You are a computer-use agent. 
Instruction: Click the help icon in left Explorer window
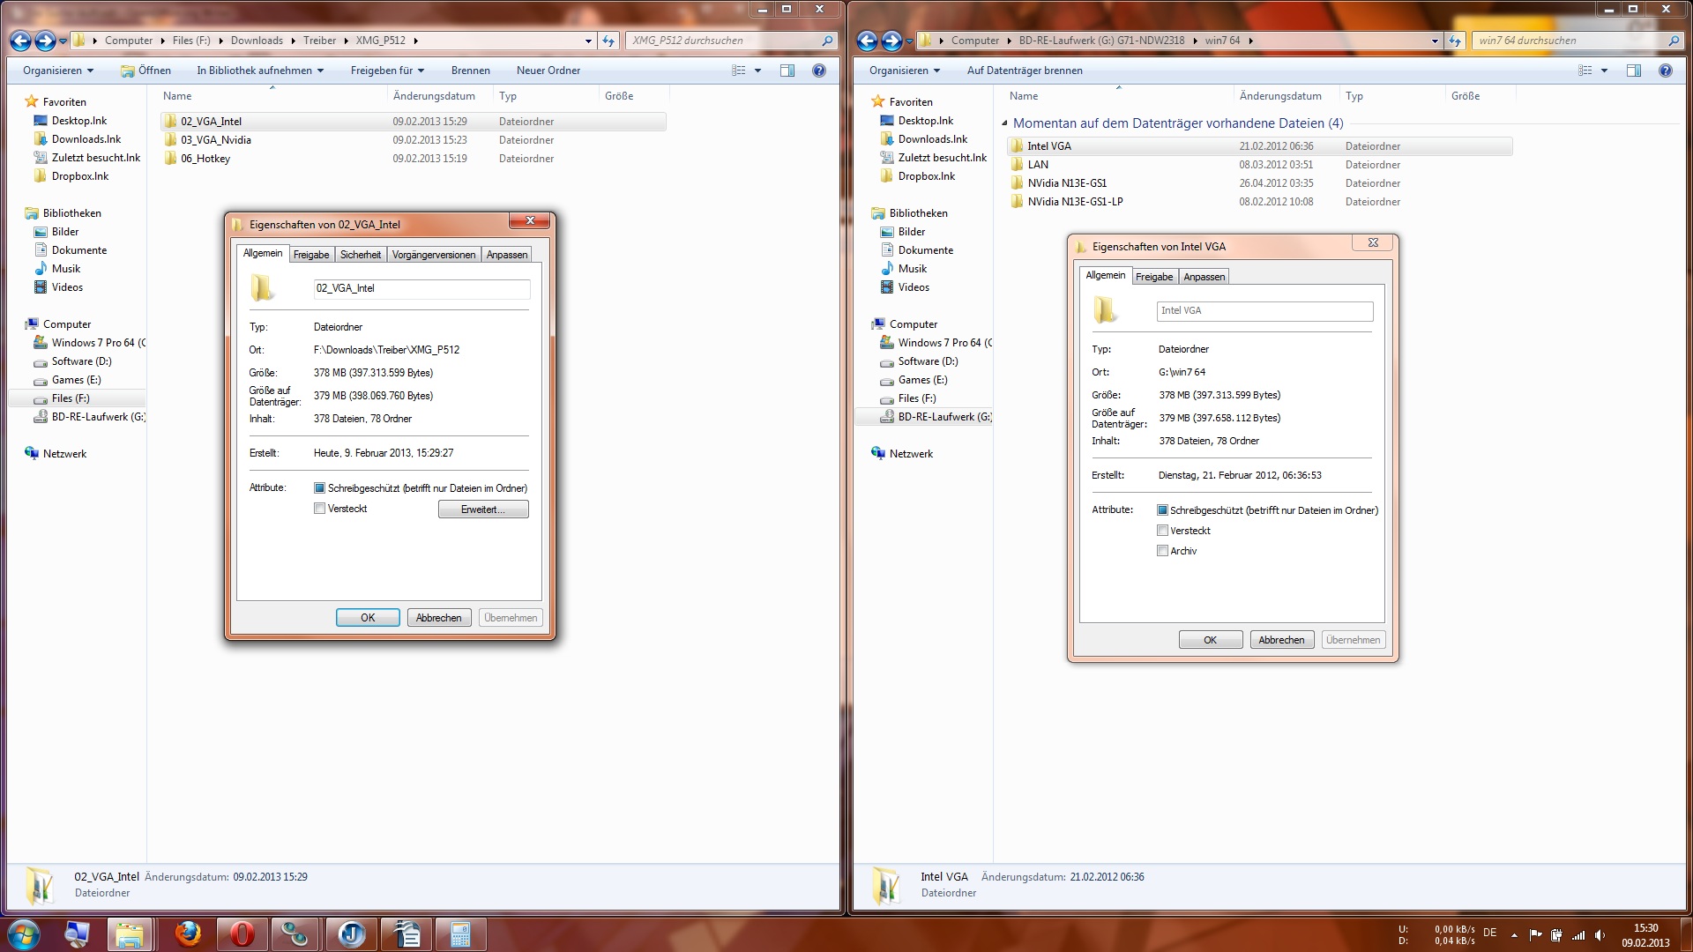pos(818,71)
